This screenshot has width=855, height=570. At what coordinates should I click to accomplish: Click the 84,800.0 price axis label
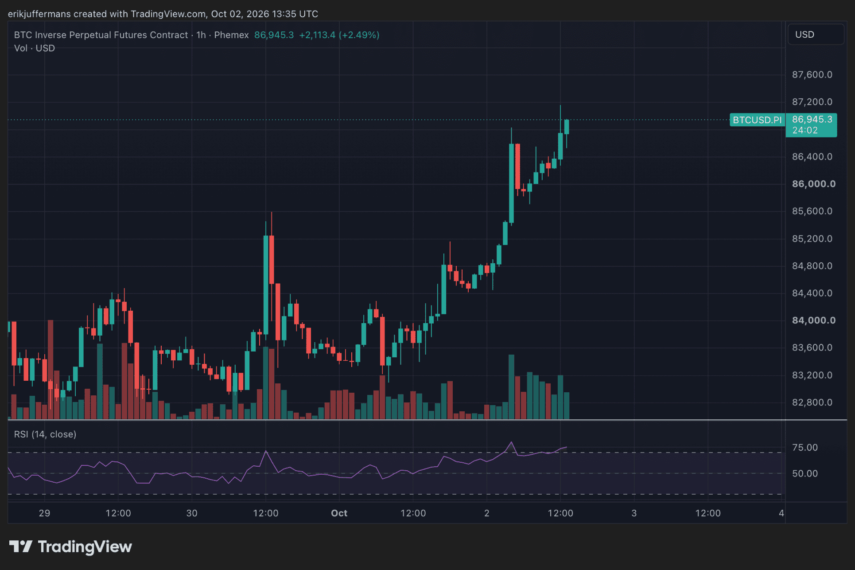tap(812, 266)
